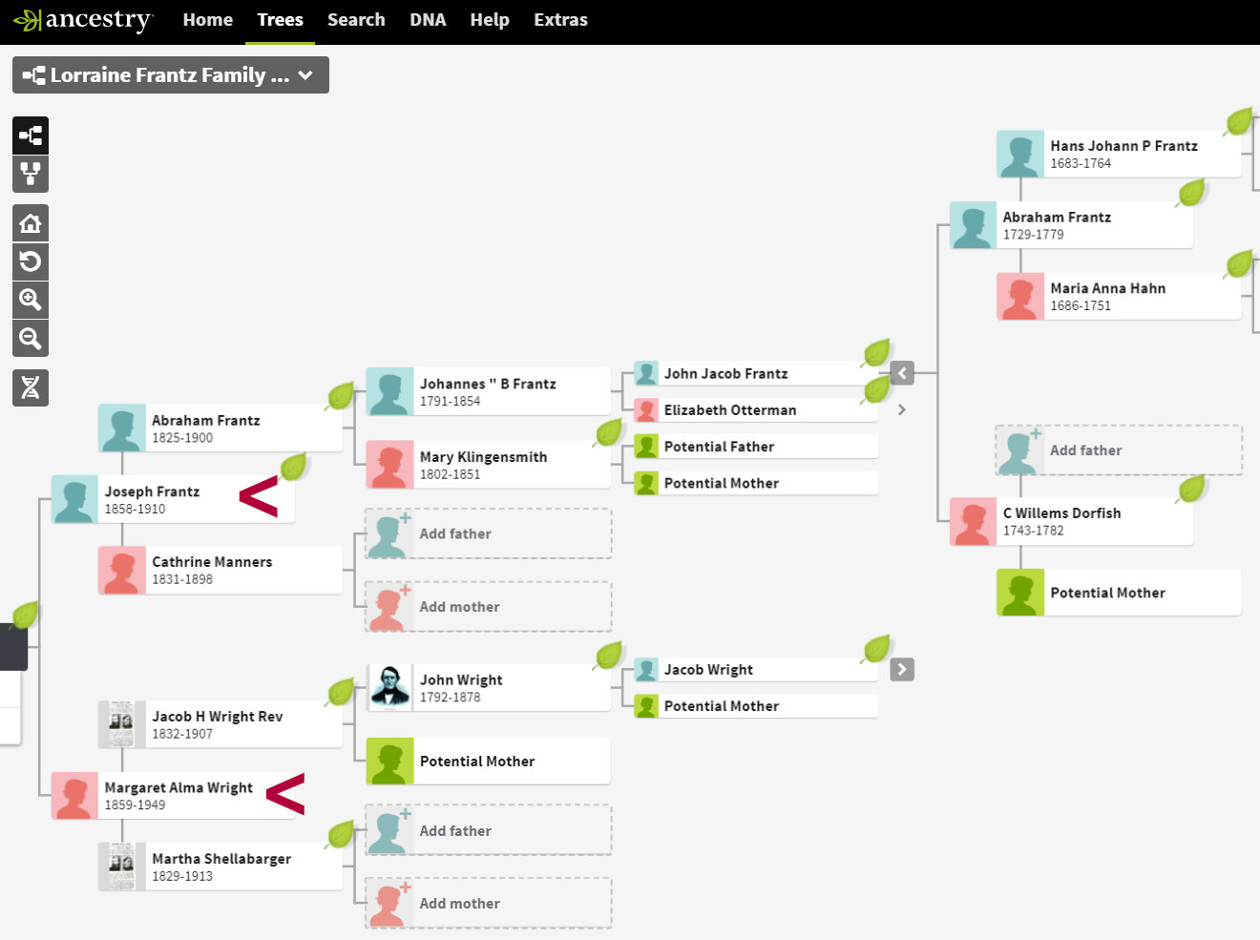
Task: Add mother for Martha Shellabarger
Action: pos(488,903)
